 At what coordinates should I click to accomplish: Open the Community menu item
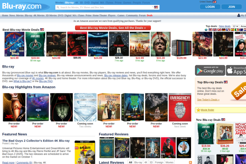(132, 15)
